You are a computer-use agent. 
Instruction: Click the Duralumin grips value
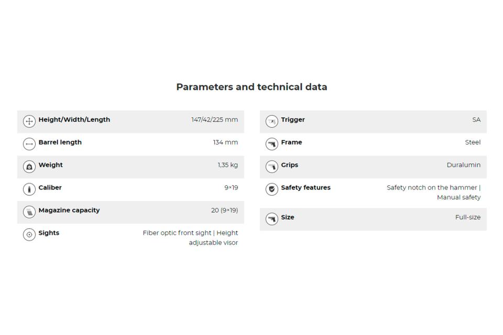click(463, 165)
